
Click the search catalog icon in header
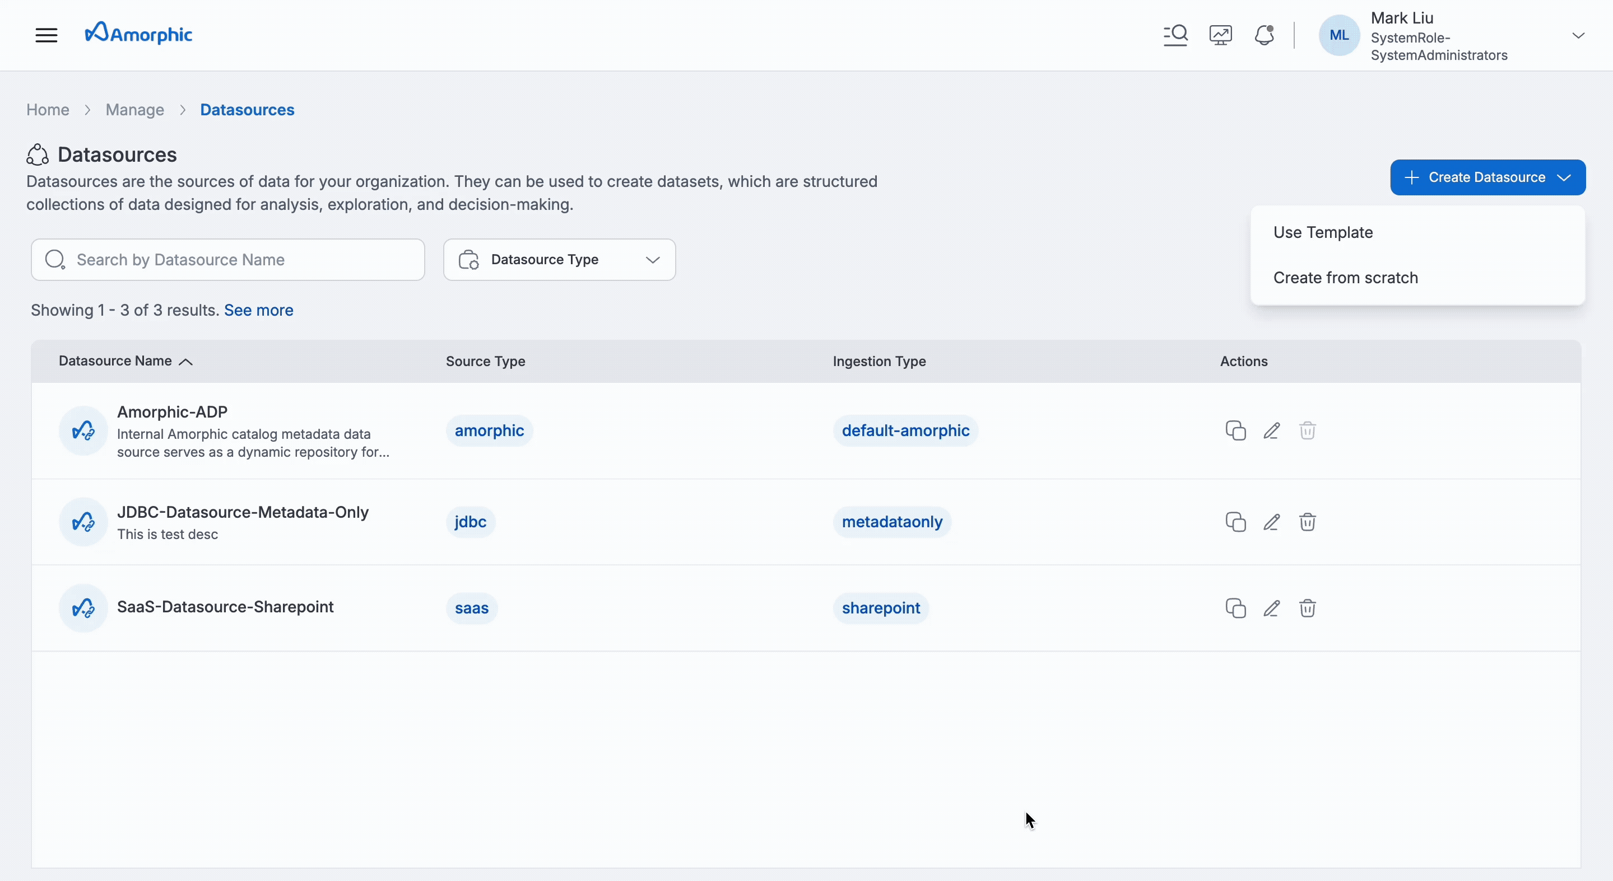point(1175,35)
